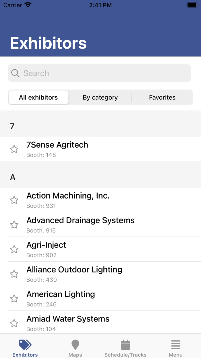The height and width of the screenshot is (358, 201).
Task: Open the American Lighting exhibitor row
Action: click(x=86, y=299)
